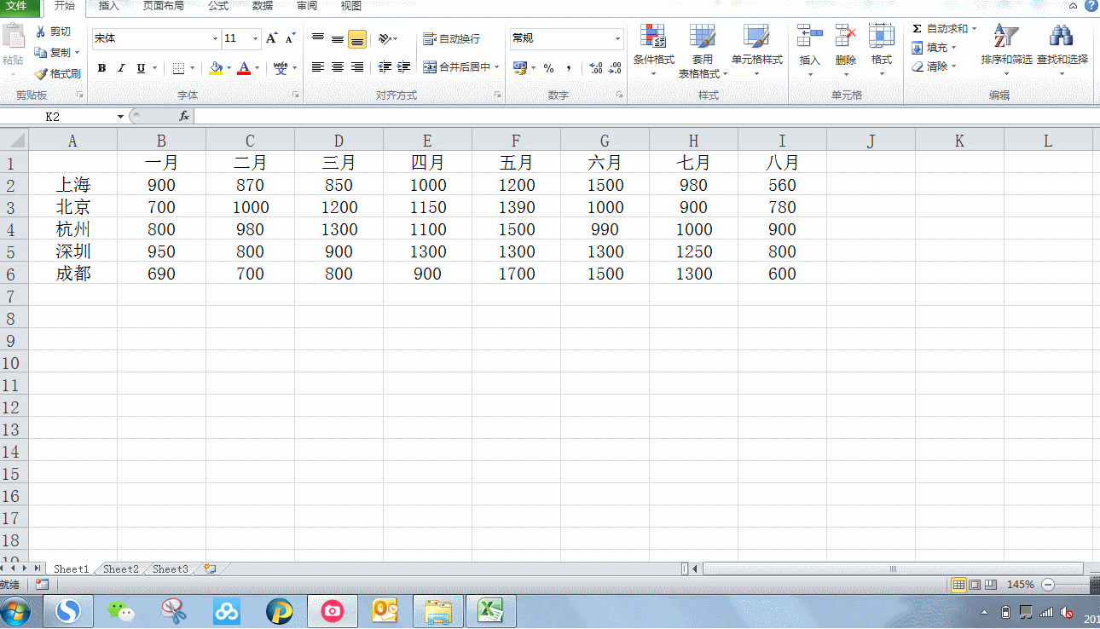The height and width of the screenshot is (629, 1100).
Task: Click the Find and Select binoculars icon
Action: tap(1062, 37)
